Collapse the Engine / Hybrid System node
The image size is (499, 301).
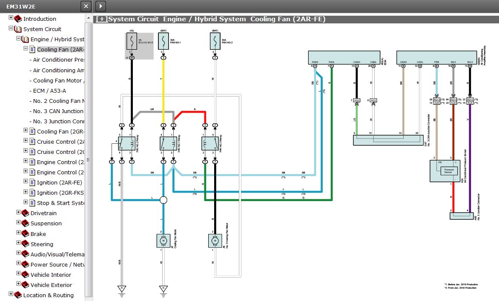click(18, 39)
